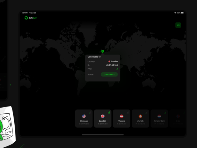This screenshot has height=148, width=197.
Task: Click the Austrian flag on Vienna card
Action: click(x=122, y=116)
